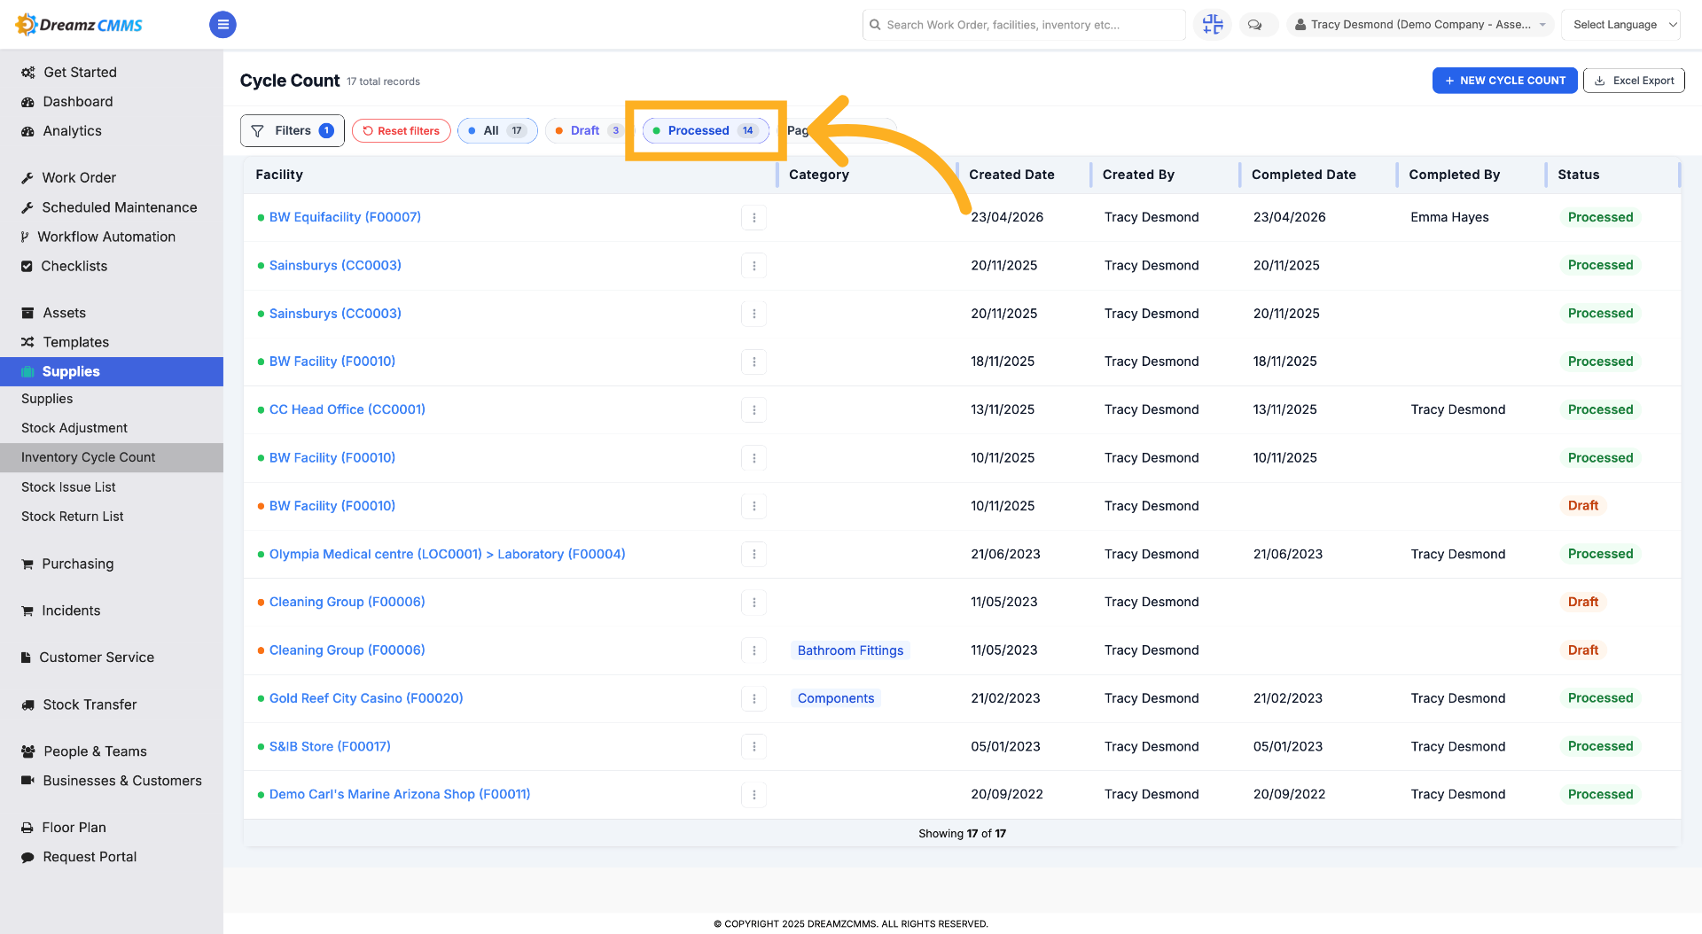Open the chat messages icon
The width and height of the screenshot is (1702, 934).
click(1255, 25)
